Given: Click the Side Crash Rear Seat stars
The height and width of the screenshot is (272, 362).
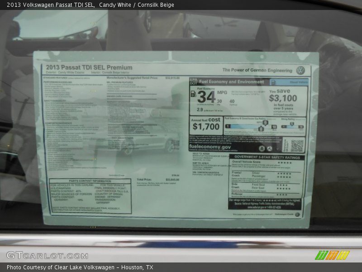Looking at the screenshot, I should click(x=284, y=189).
